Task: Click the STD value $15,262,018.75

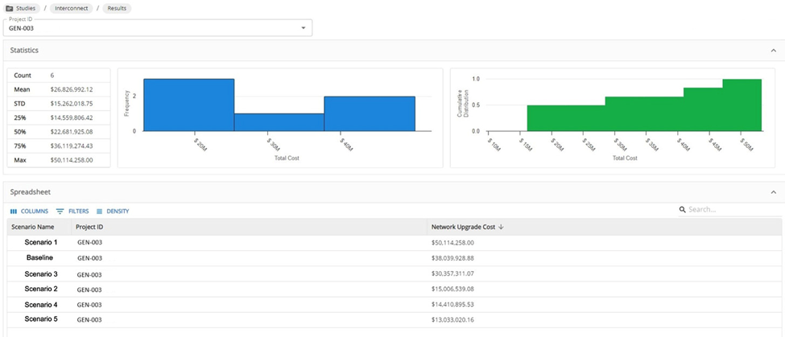Action: [72, 104]
